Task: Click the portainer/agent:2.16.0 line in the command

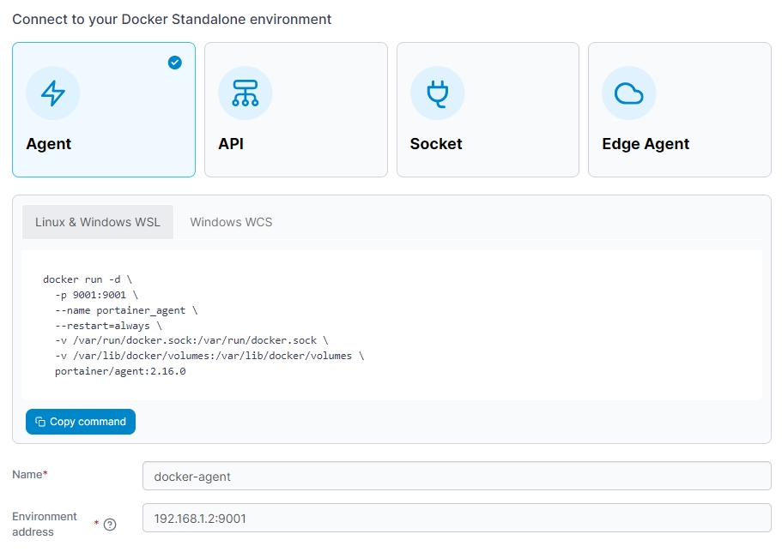Action: coord(120,371)
